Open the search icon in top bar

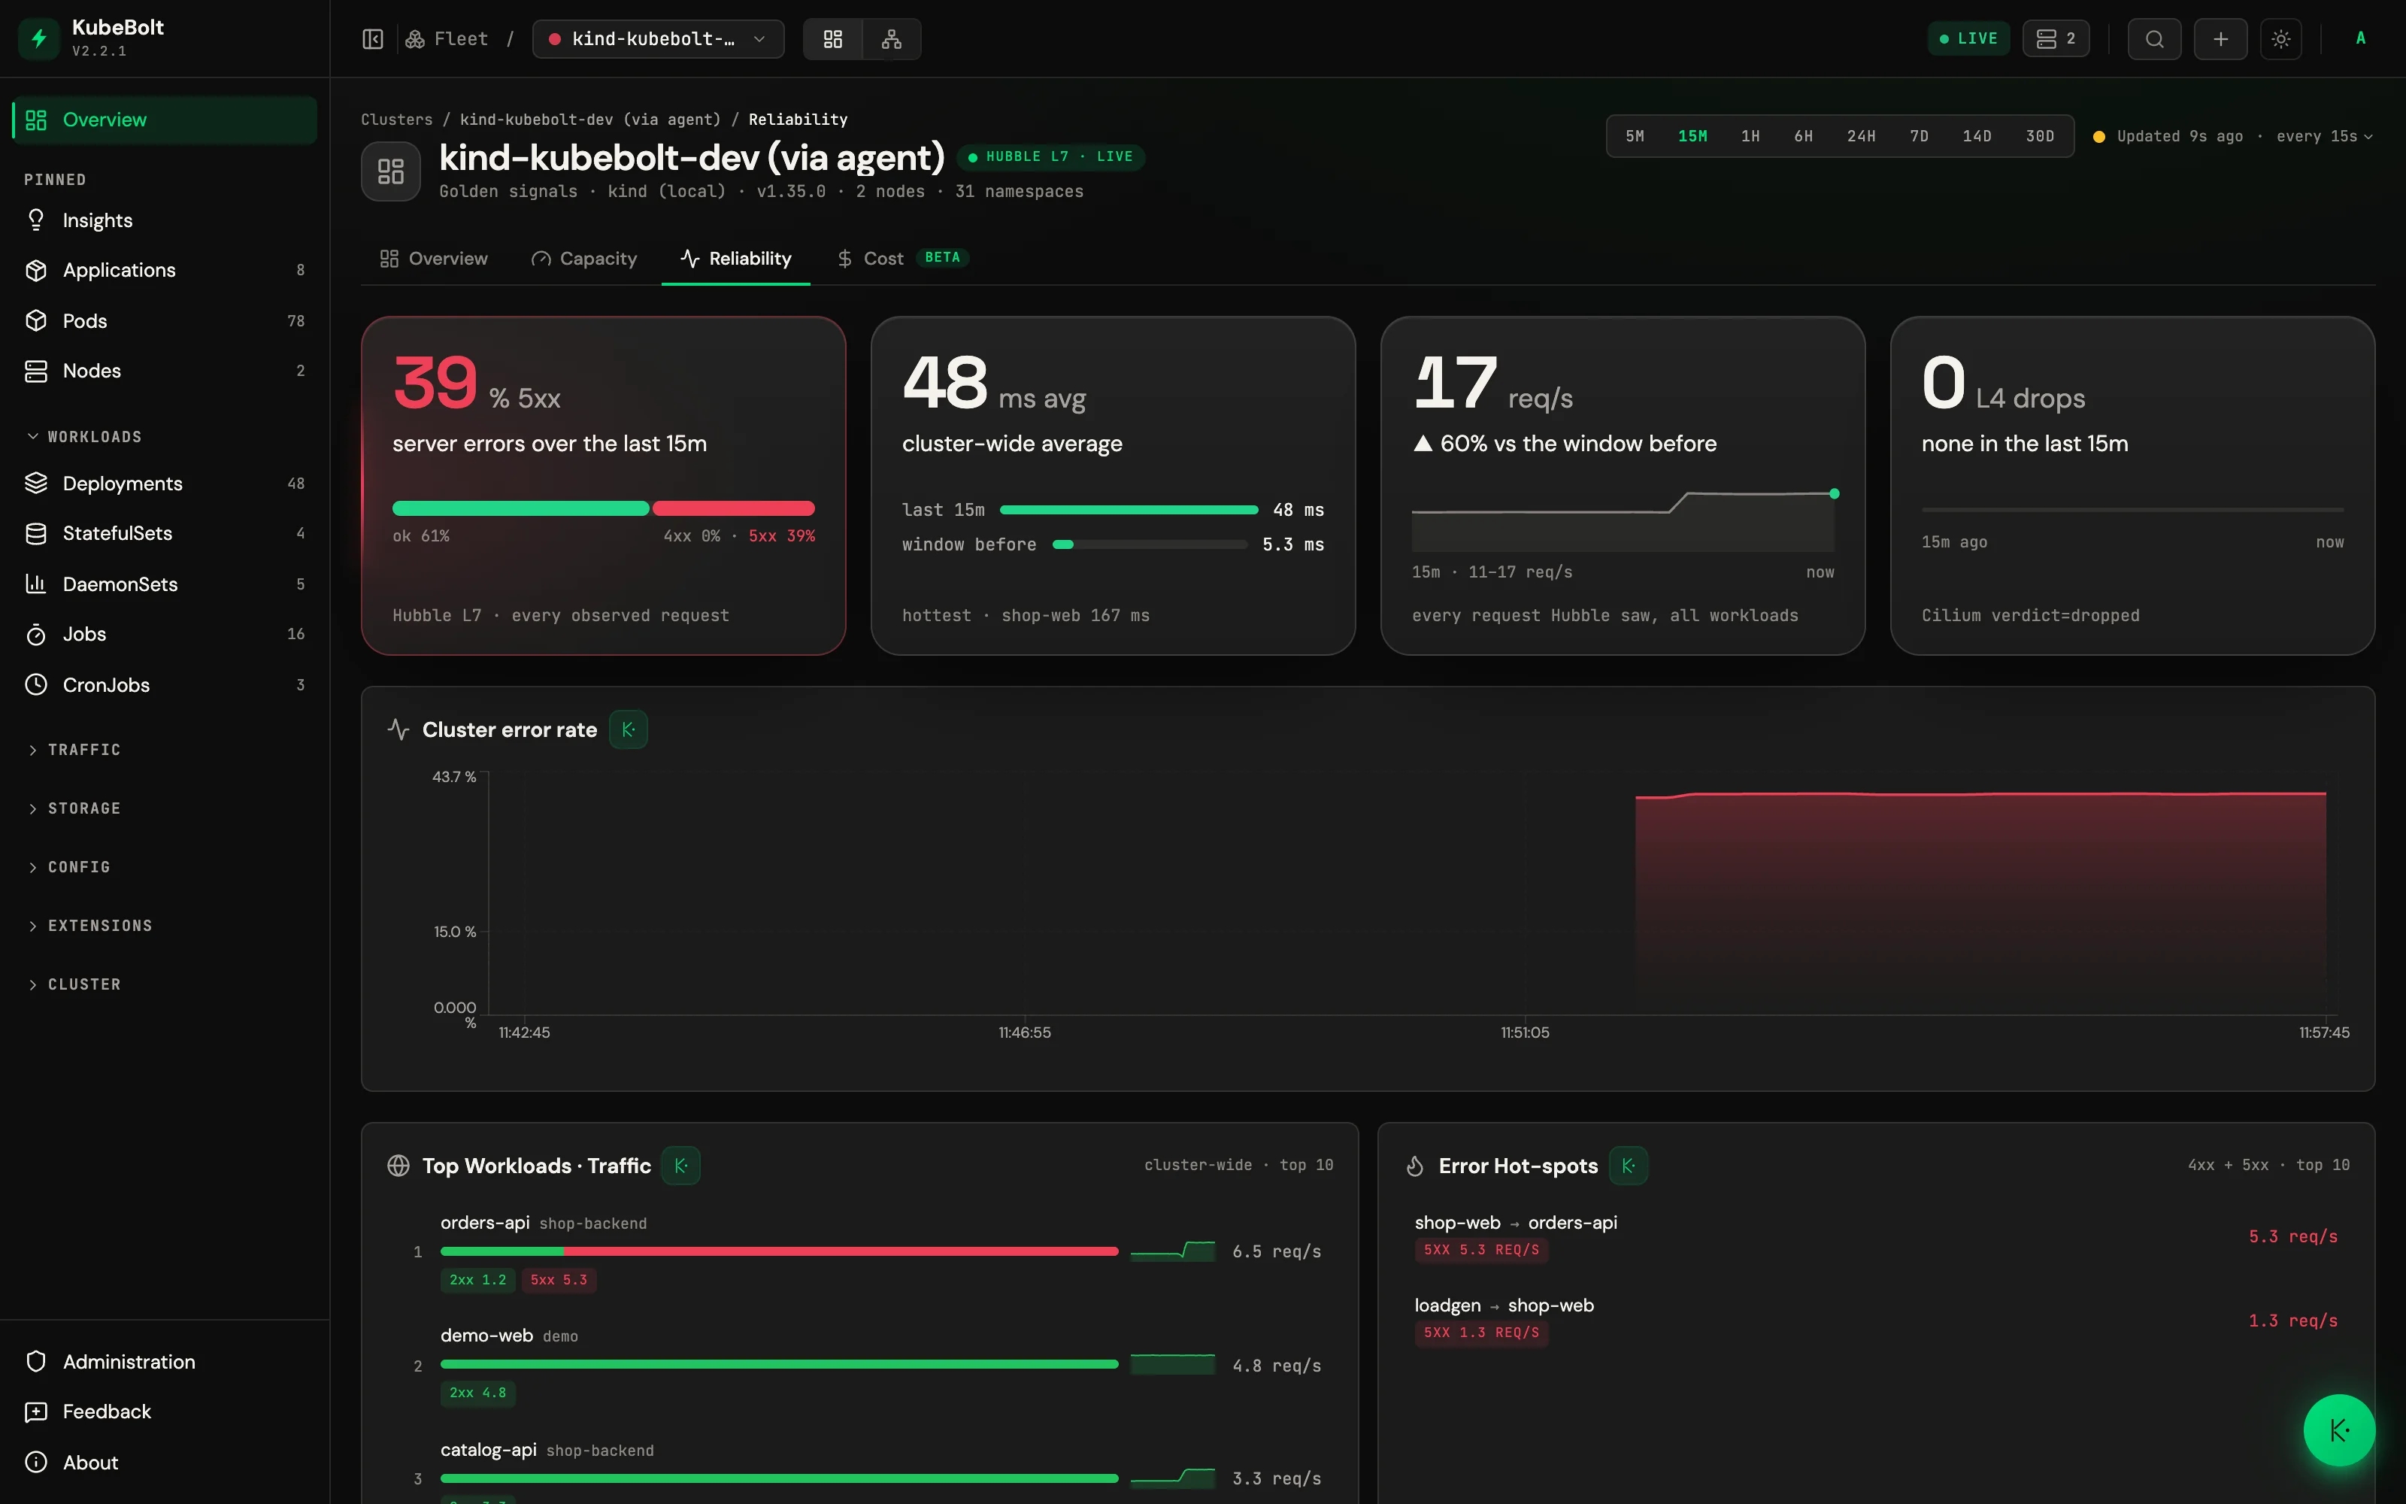2154,39
